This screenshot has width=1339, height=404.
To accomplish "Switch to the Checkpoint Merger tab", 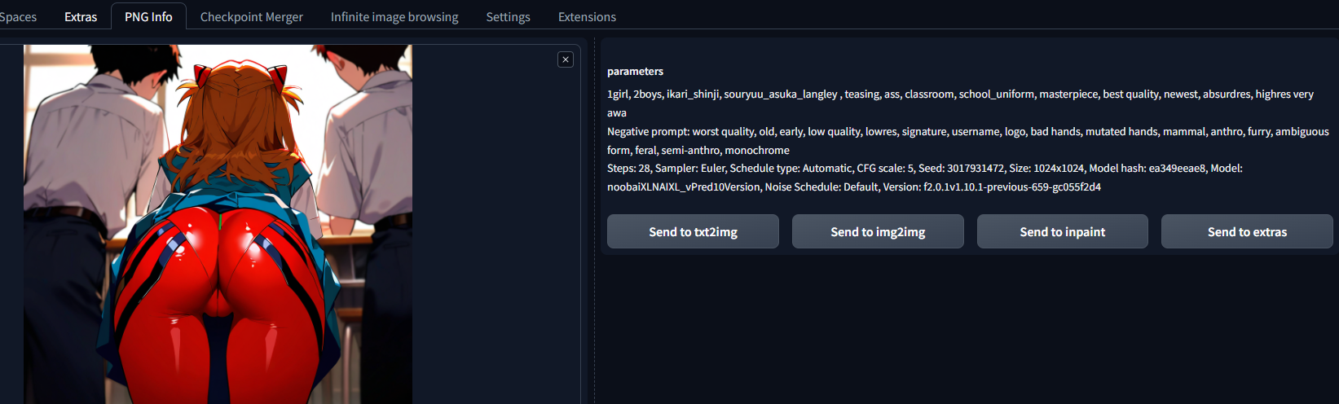I will tap(251, 16).
